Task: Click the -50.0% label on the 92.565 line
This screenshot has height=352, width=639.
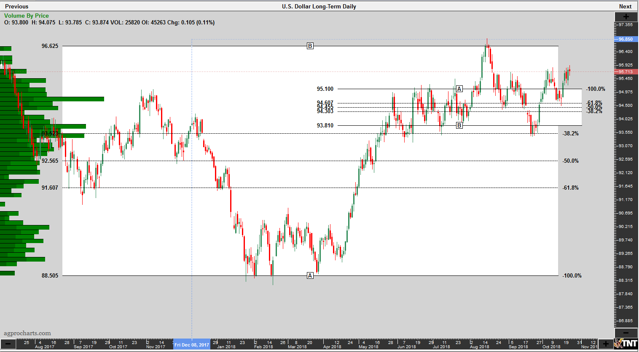Action: pos(571,161)
